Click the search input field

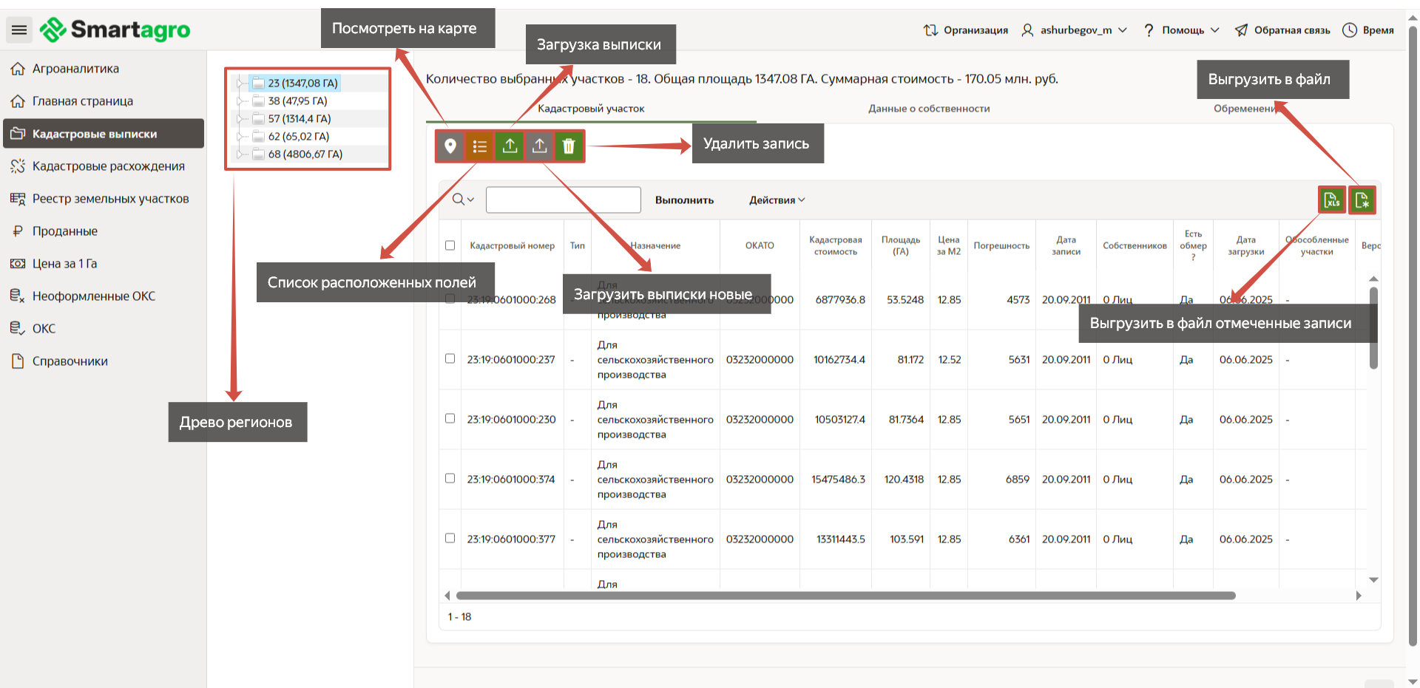(563, 200)
